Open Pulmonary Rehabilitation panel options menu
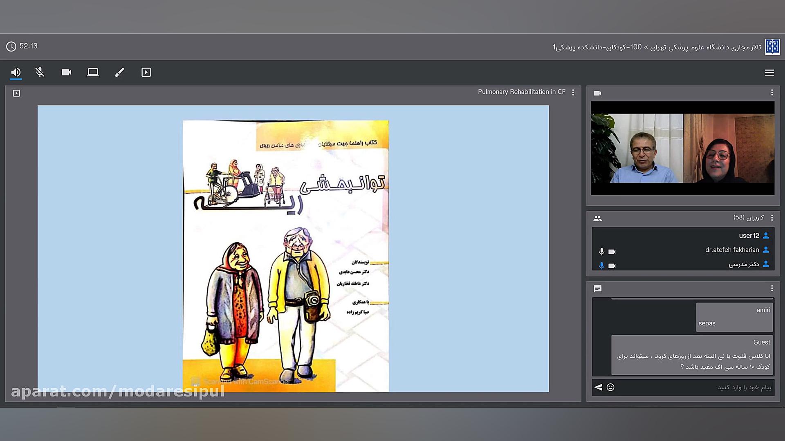Screen dimensions: 785x441 (573, 93)
